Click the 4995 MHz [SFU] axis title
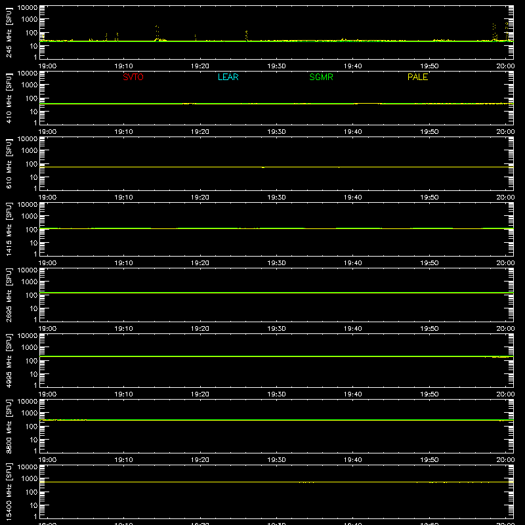 (9, 360)
